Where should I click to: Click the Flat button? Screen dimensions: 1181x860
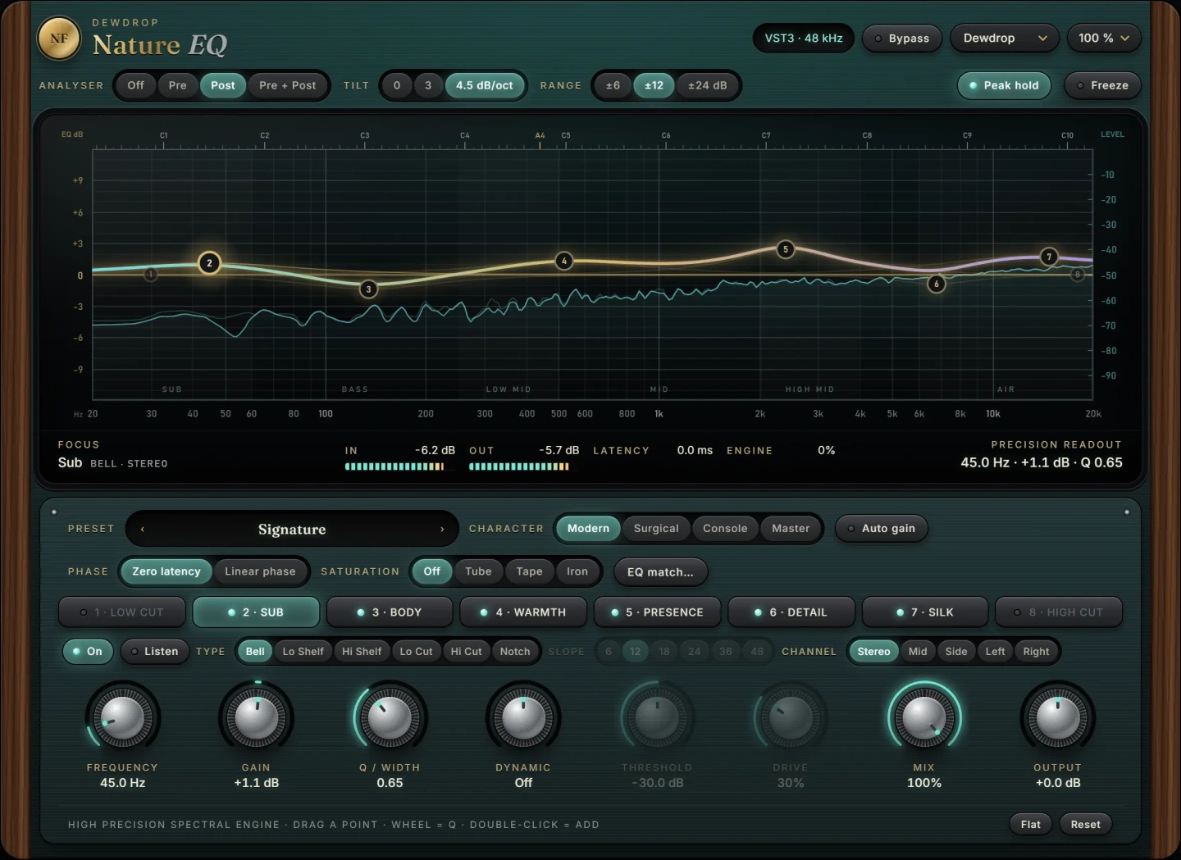(x=1031, y=825)
